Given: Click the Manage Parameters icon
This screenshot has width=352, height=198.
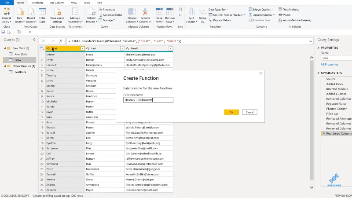Looking at the screenshot, I should [75, 11].
